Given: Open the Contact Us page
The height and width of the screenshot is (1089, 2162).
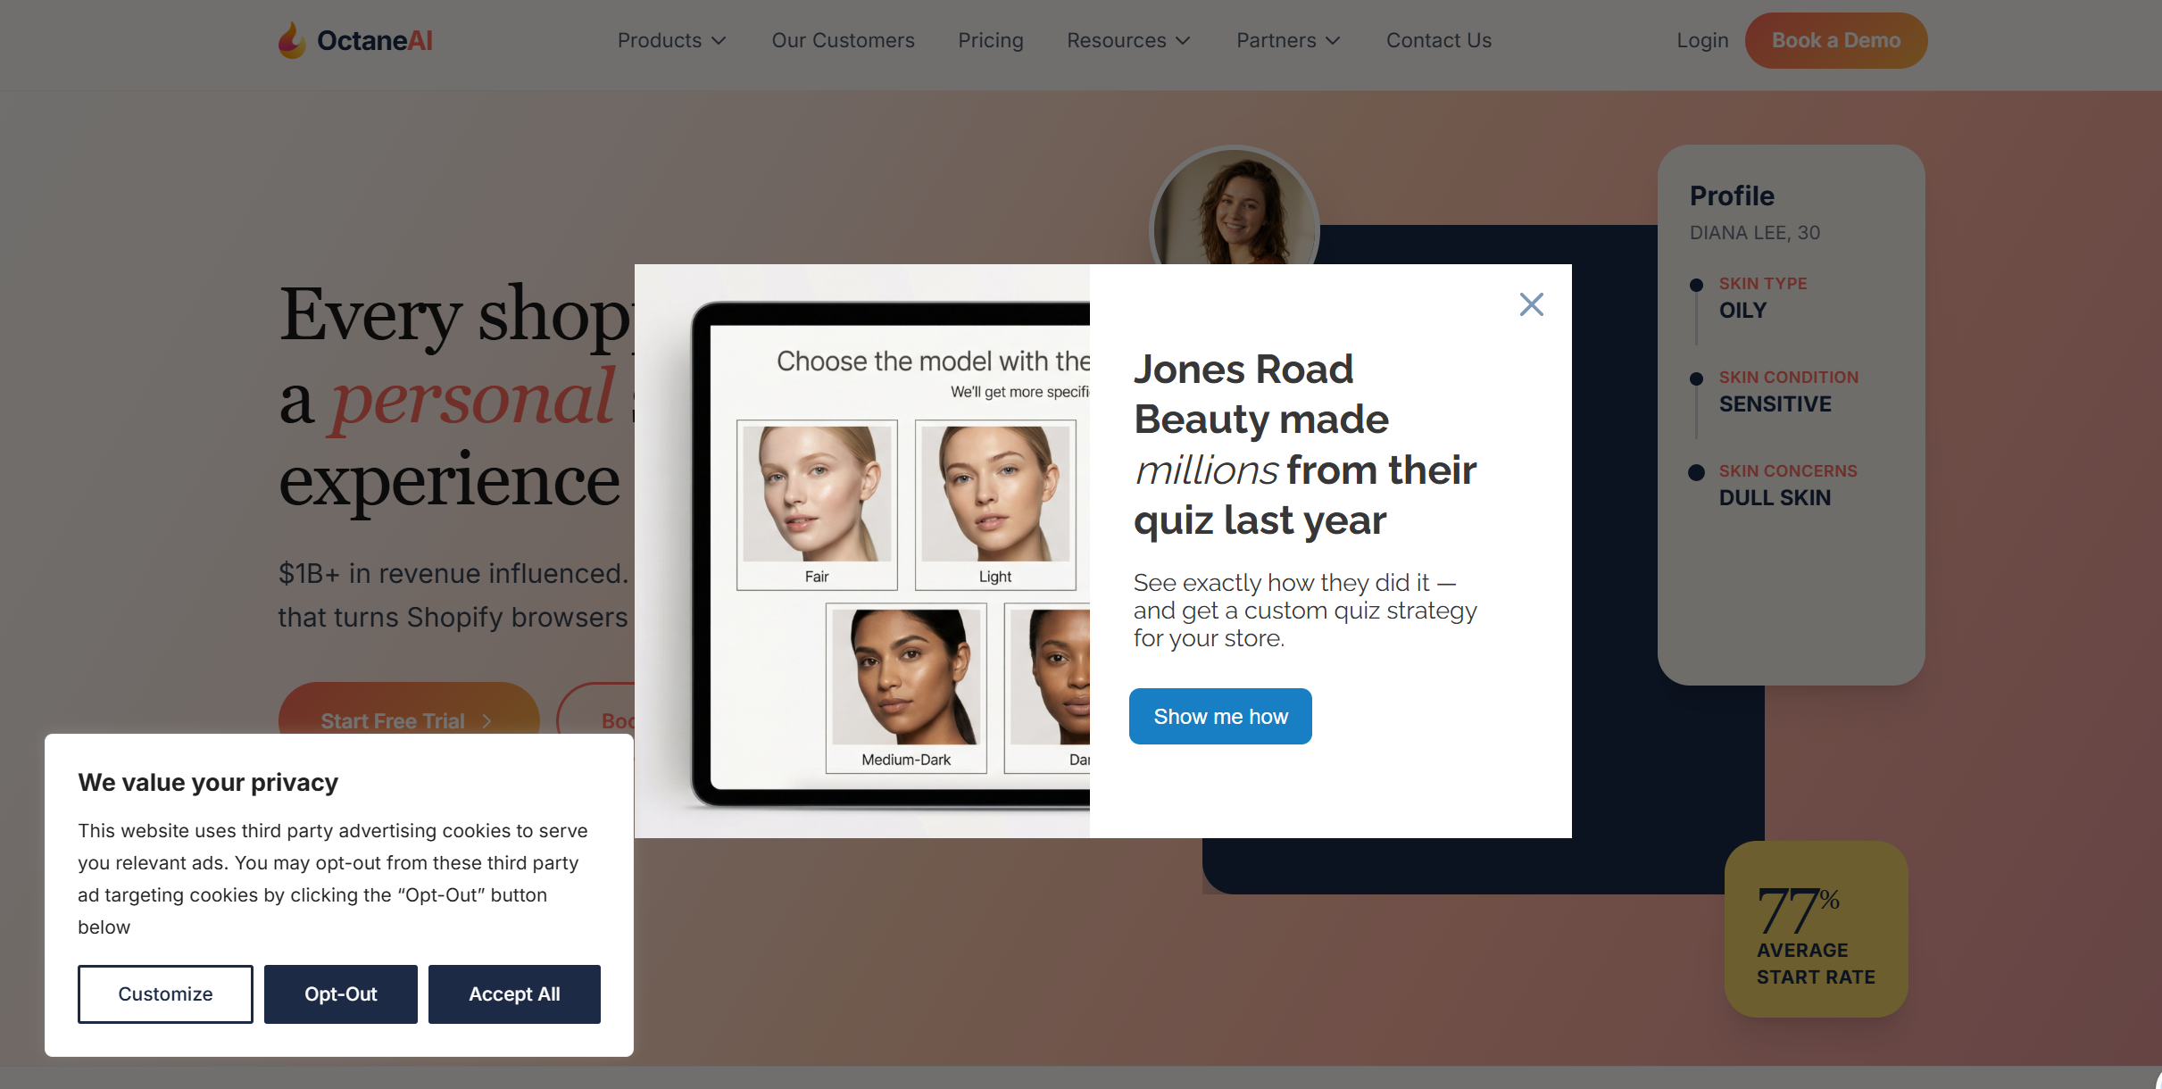Looking at the screenshot, I should 1439,40.
